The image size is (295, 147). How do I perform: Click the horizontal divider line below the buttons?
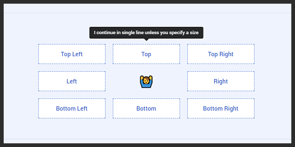coord(147,139)
